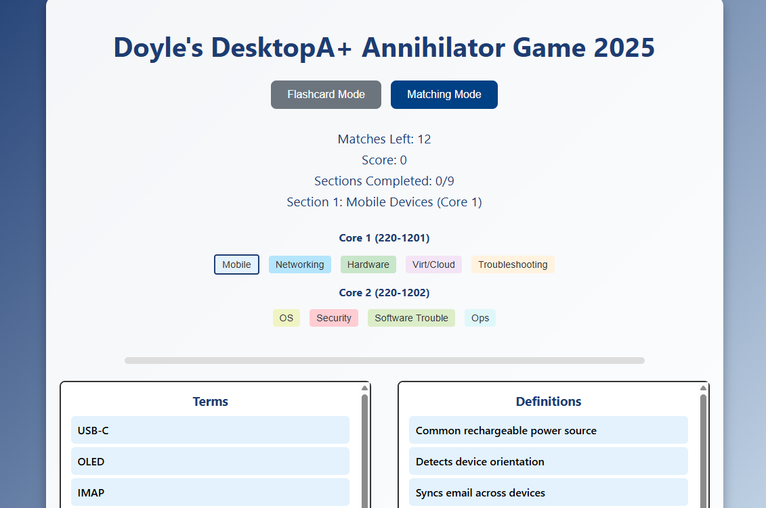Select definition 'Common rechargeable power source'

[548, 430]
